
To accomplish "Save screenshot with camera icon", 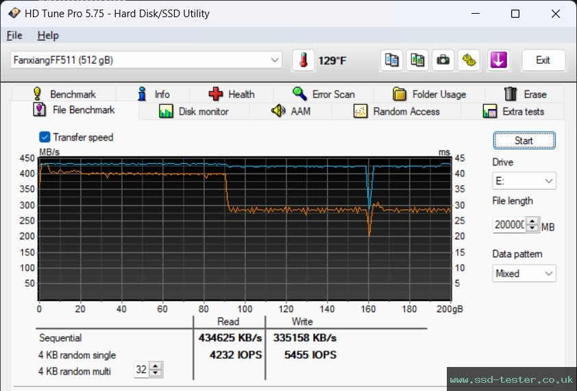I will click(x=443, y=60).
